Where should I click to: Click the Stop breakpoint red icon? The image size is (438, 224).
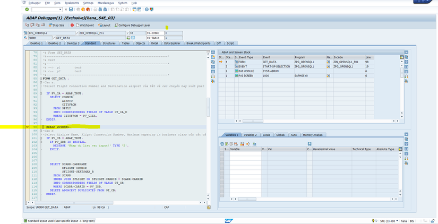[72, 25]
